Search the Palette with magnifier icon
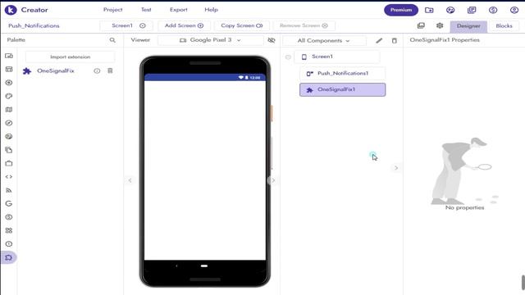 pyautogui.click(x=112, y=40)
